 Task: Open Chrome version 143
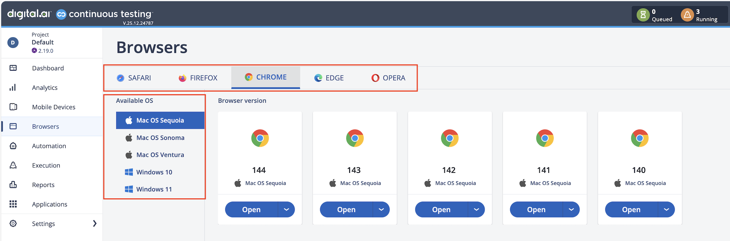[346, 209]
